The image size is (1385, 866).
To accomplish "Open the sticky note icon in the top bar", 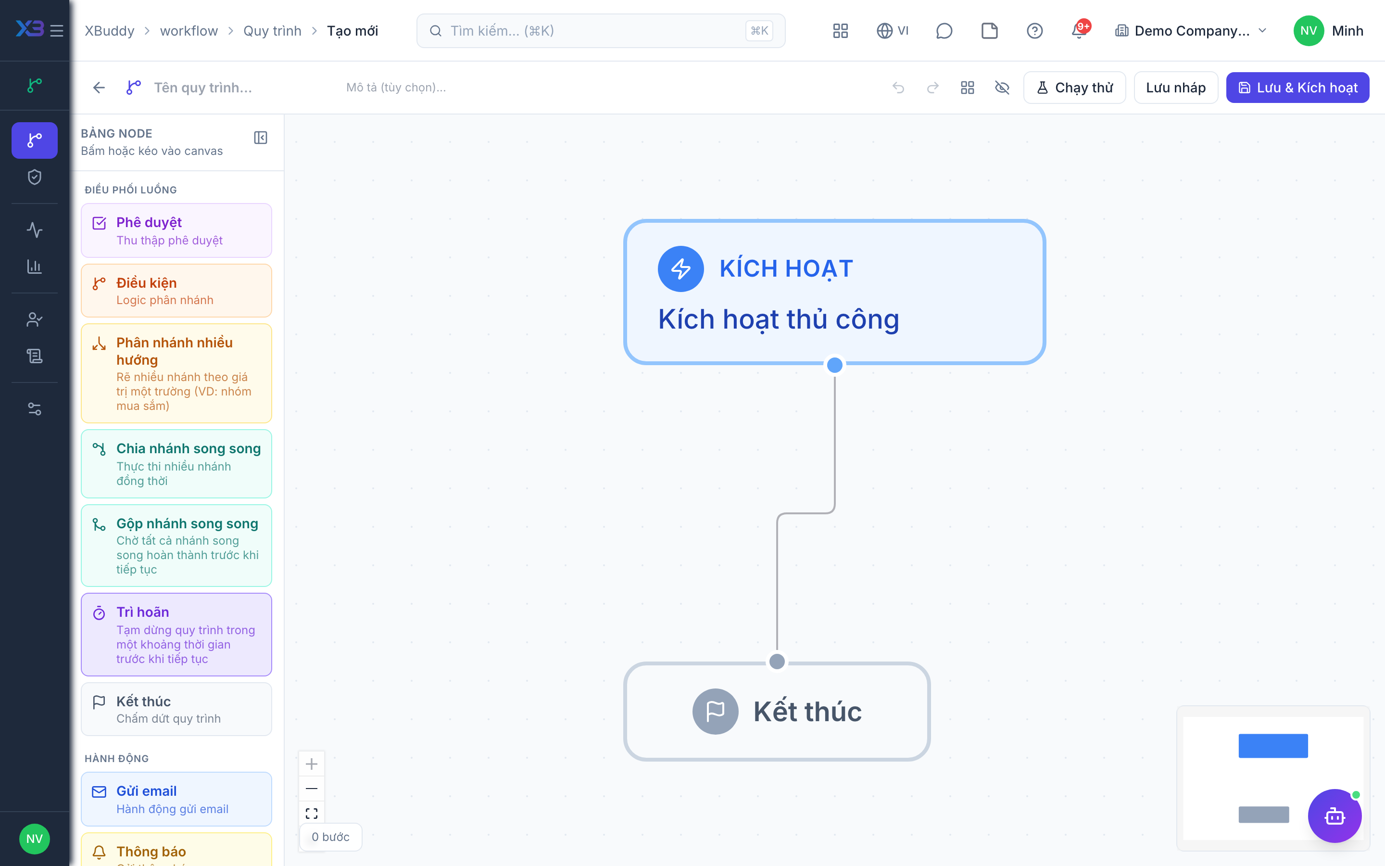I will pyautogui.click(x=989, y=30).
